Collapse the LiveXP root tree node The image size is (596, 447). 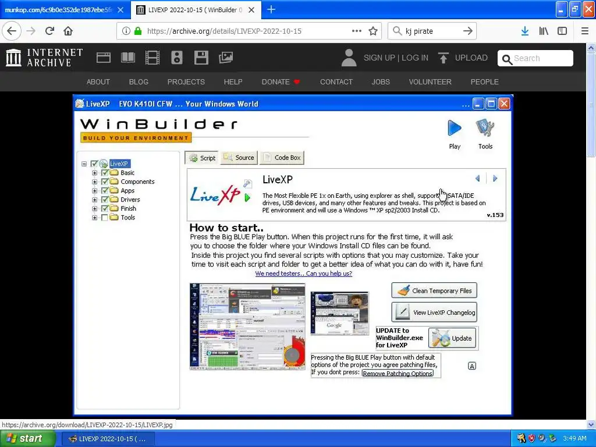pos(84,164)
